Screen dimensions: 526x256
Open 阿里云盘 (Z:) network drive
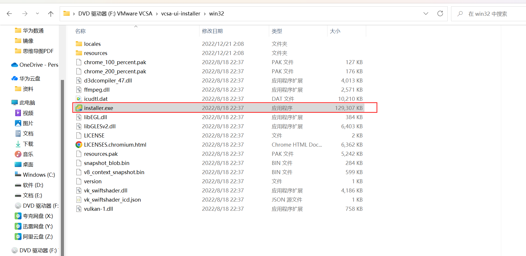tap(38, 237)
